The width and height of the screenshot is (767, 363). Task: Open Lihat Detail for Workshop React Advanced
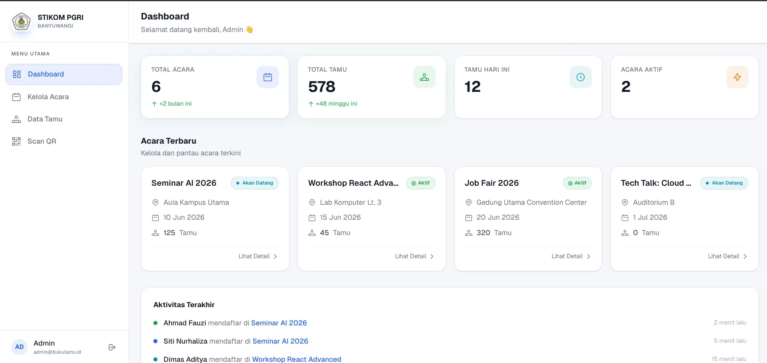[414, 256]
